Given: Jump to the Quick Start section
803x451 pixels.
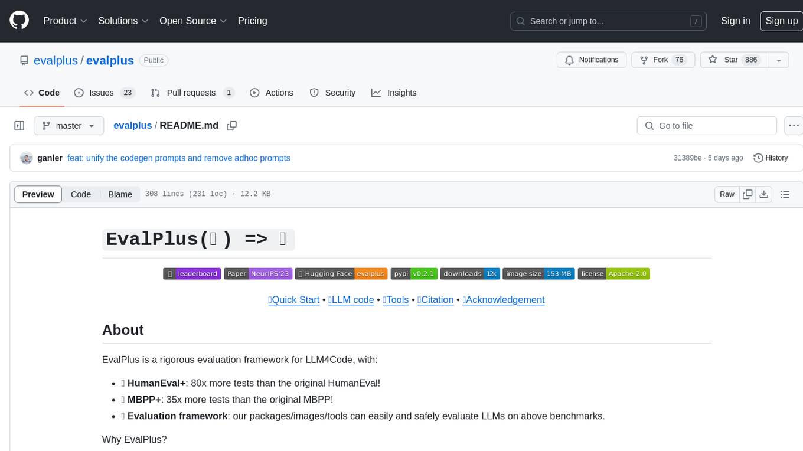Looking at the screenshot, I should [294, 300].
